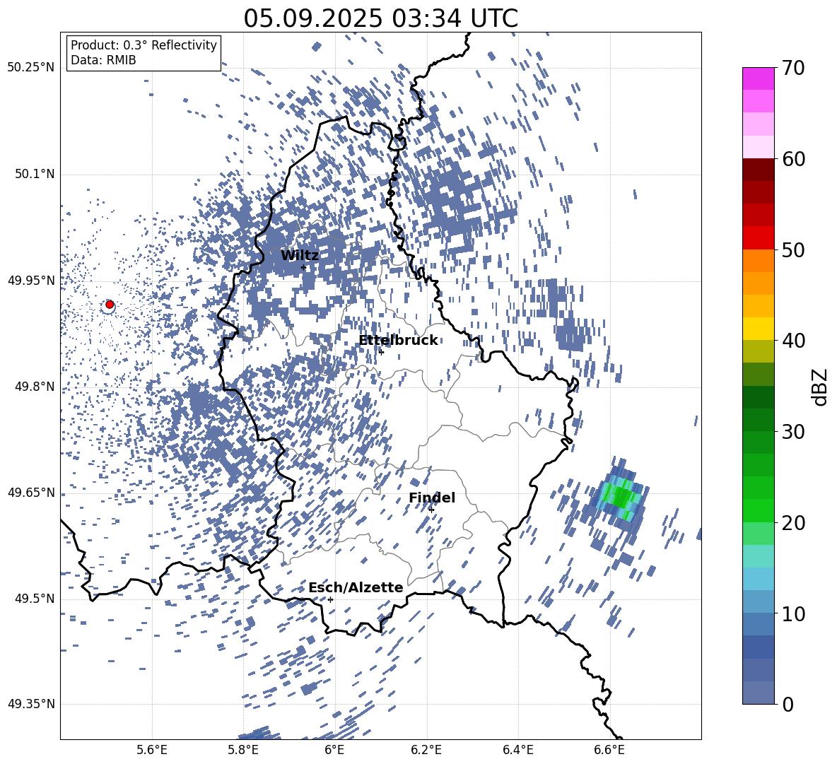
Task: Click the Ettelbruck city label
Action: (398, 341)
